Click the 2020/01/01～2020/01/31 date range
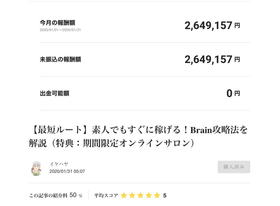Image resolution: width=280 pixels, height=206 pixels. 60,30
